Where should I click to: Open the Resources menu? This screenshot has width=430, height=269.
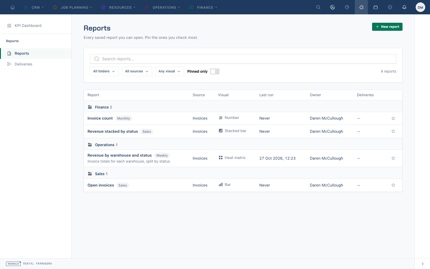tap(118, 7)
